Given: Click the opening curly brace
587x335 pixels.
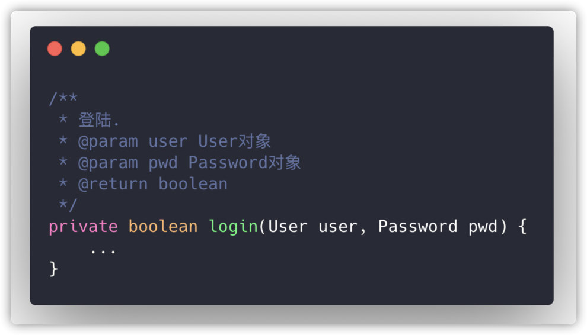Looking at the screenshot, I should coord(522,227).
